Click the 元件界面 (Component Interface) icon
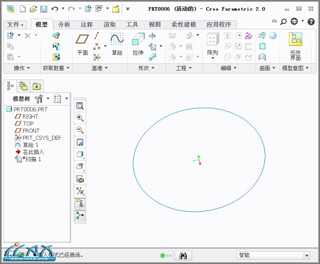The width and height of the screenshot is (320, 264). pyautogui.click(x=296, y=46)
